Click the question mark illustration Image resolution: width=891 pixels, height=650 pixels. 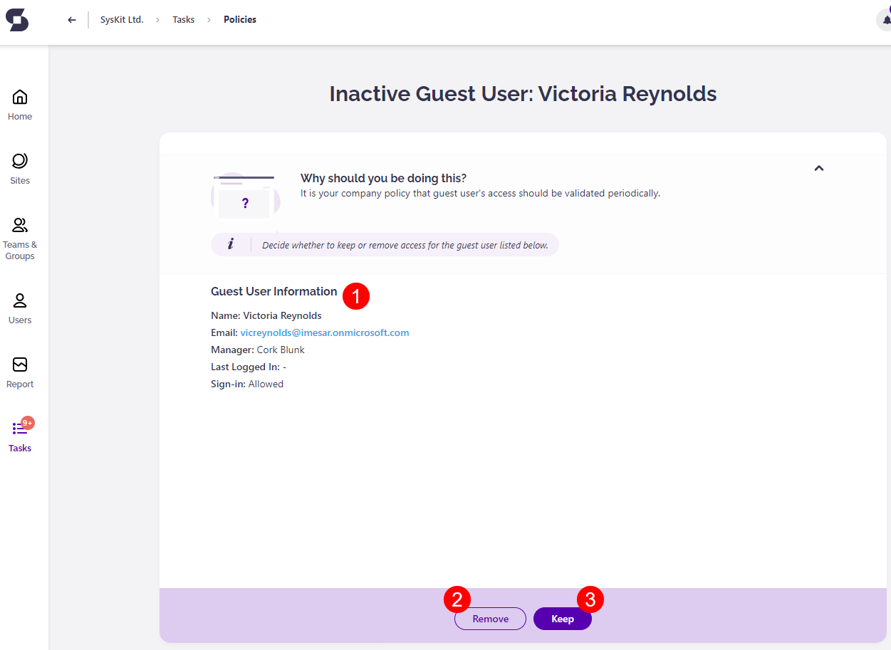point(245,202)
